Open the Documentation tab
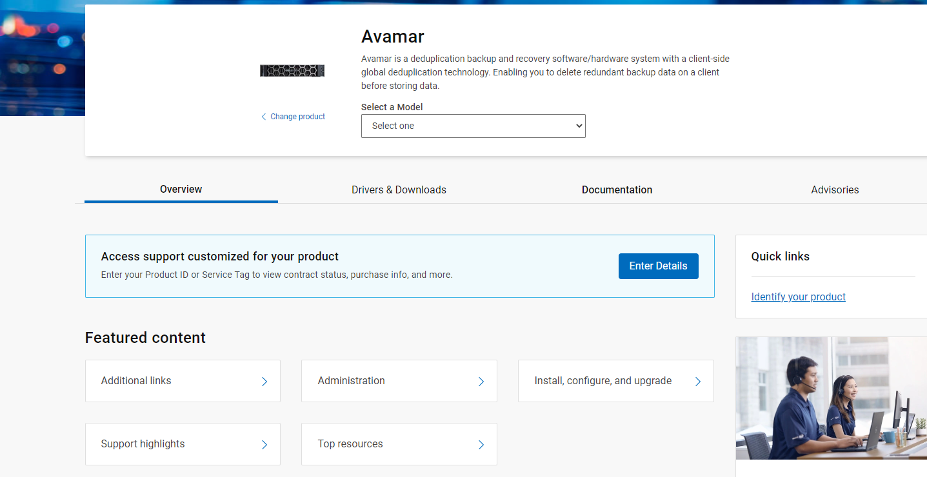Screen dimensions: 927x477 point(617,190)
